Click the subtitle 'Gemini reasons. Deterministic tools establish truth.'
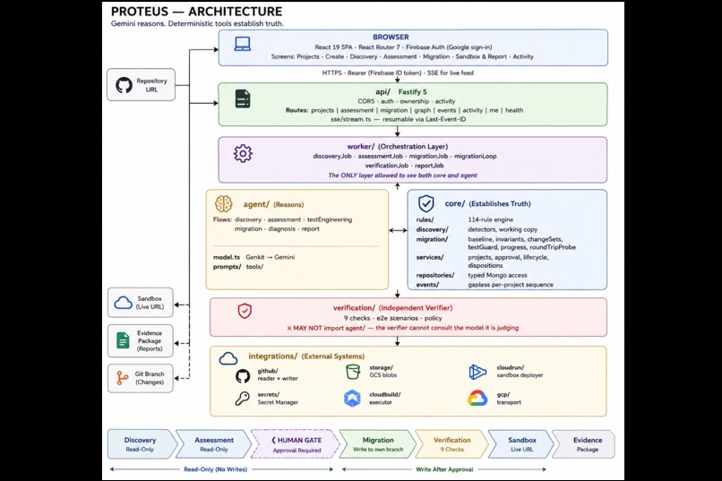 pos(197,23)
